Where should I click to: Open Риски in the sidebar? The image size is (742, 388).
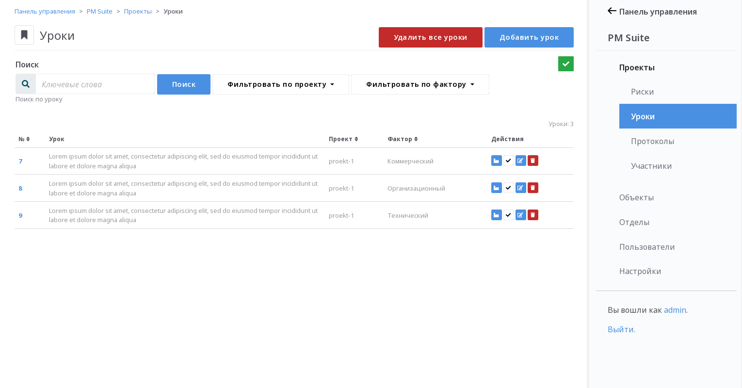678,92
